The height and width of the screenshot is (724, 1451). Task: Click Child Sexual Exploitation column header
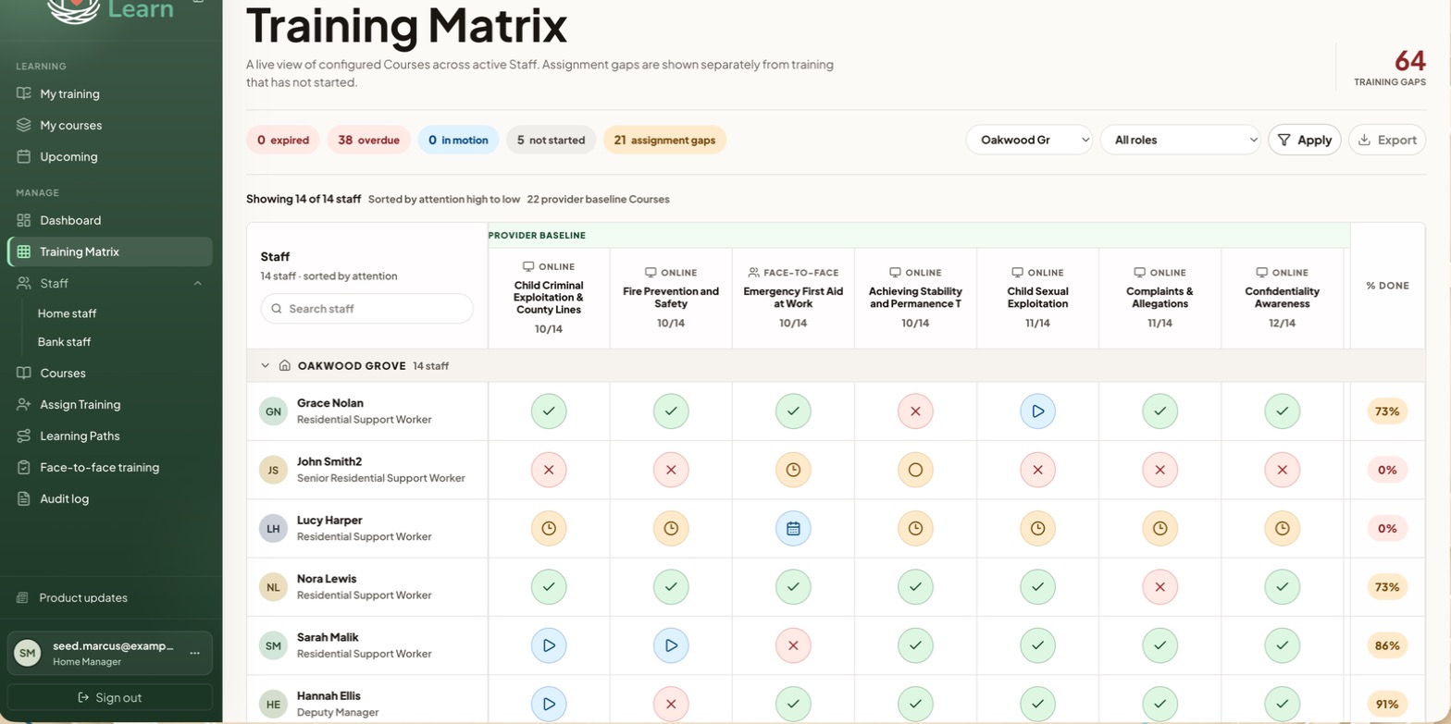(1037, 297)
